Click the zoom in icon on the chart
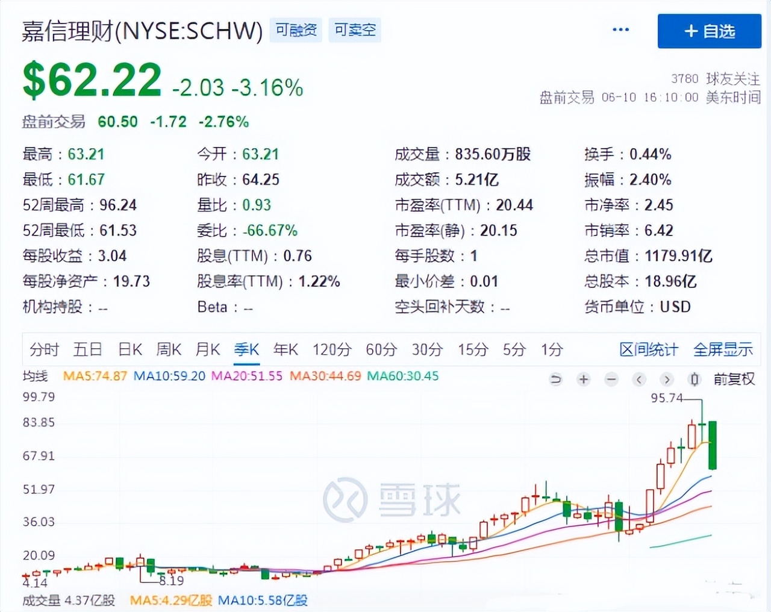The height and width of the screenshot is (612, 771). point(583,379)
